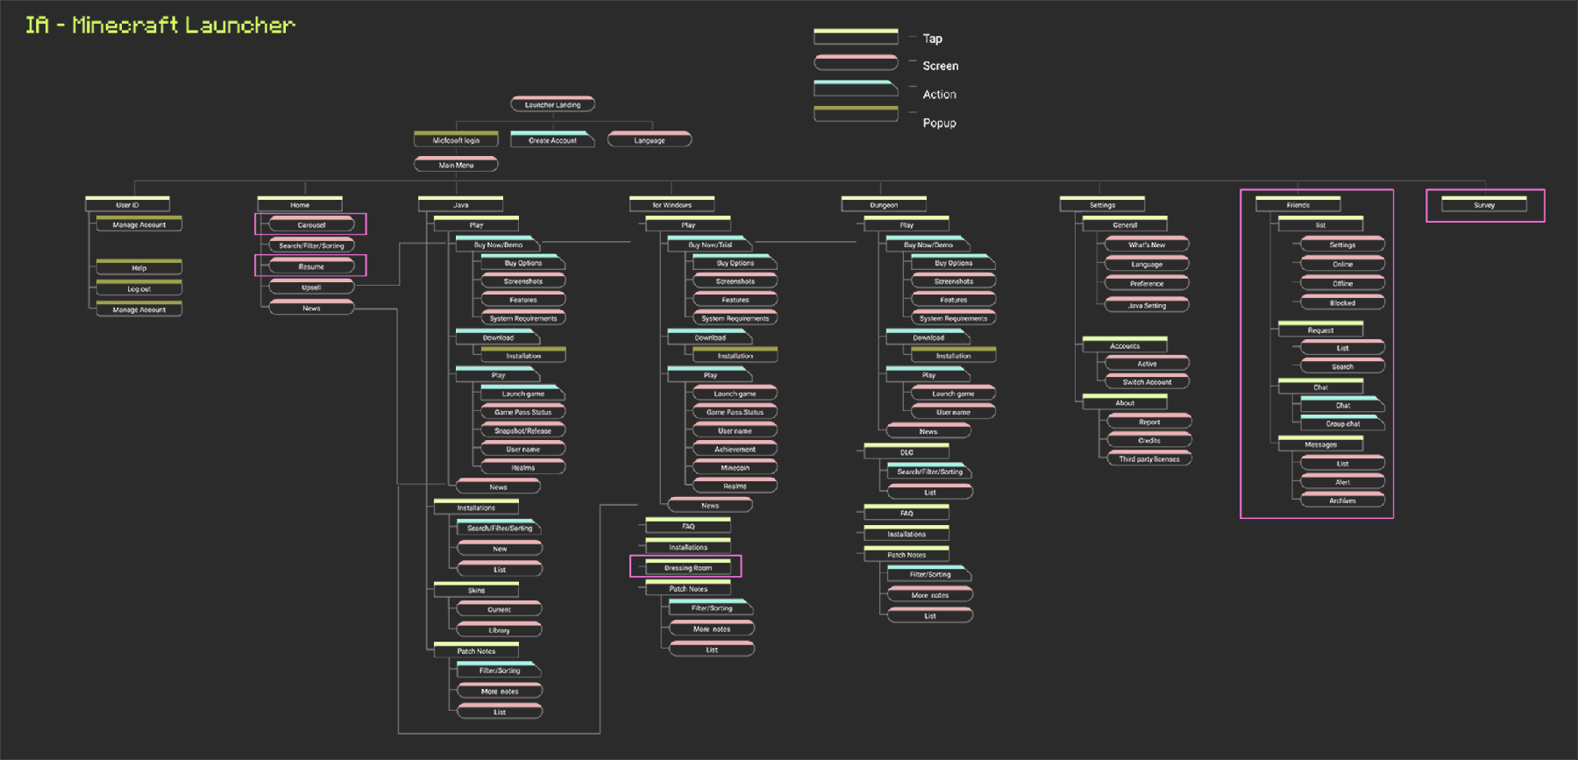This screenshot has width=1578, height=760.
Task: Select the Achievement screen node
Action: tap(735, 450)
